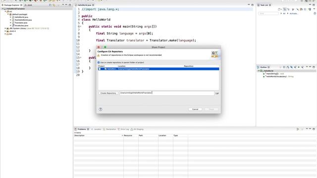Minimize the Package Explorer panel
317x178 pixels.
[x=66, y=5]
